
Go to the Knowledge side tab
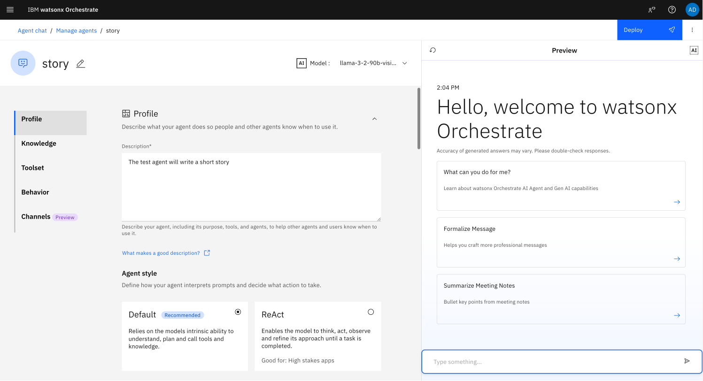tap(51, 144)
